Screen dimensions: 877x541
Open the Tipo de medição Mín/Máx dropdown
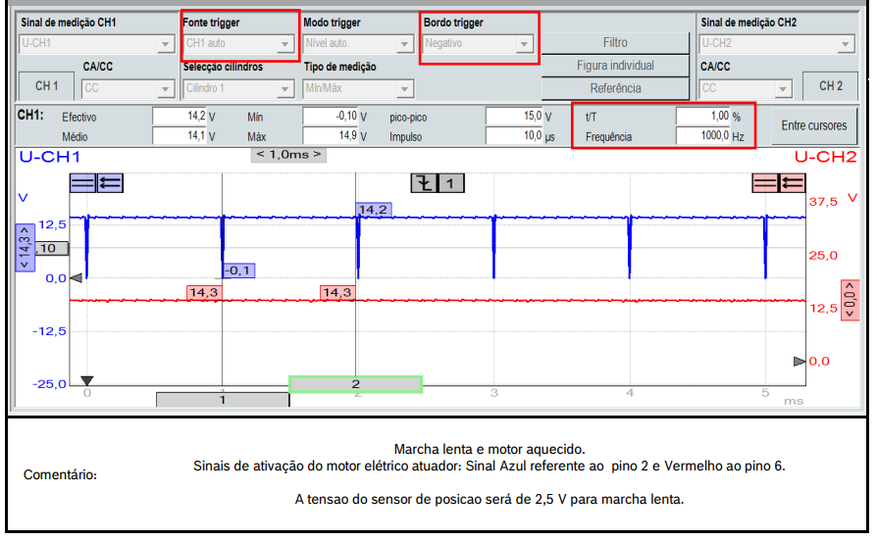[358, 88]
